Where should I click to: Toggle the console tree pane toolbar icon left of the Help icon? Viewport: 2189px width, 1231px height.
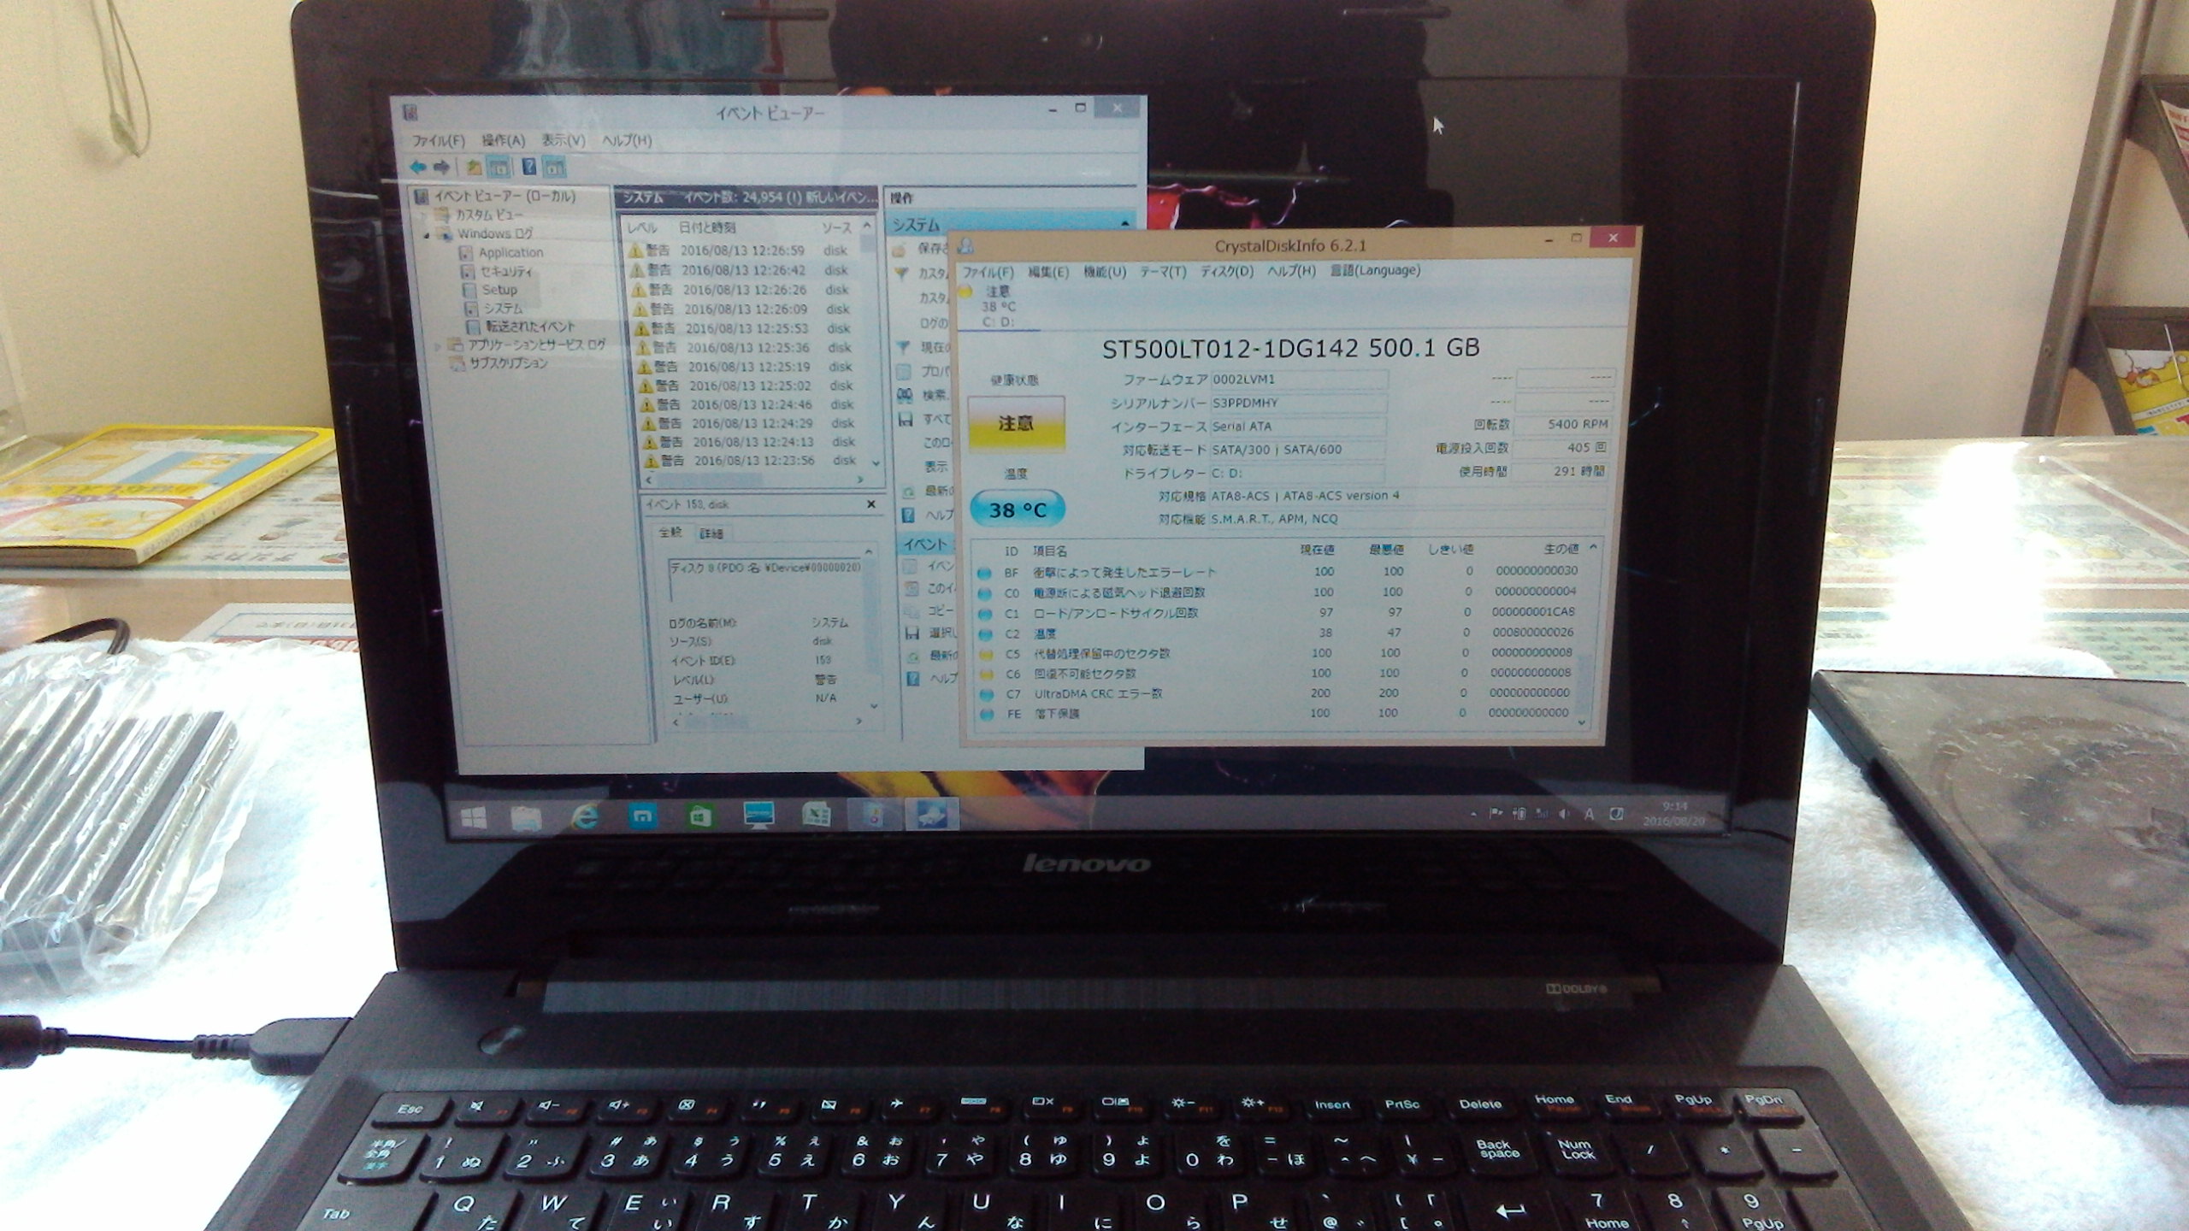(499, 167)
